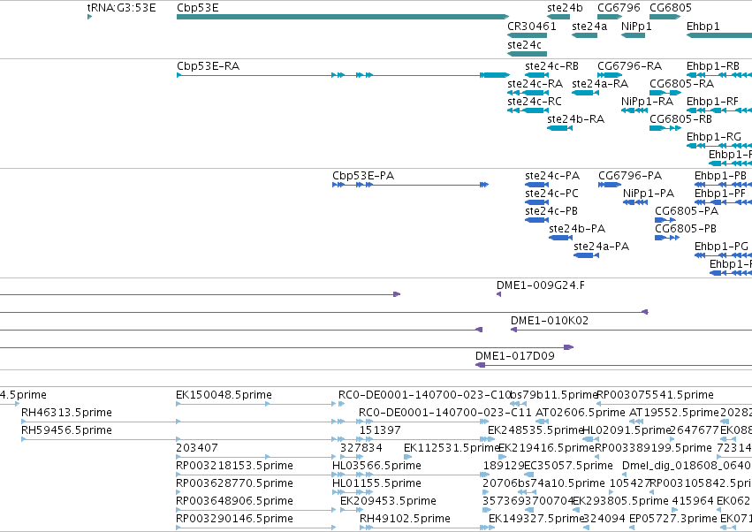This screenshot has height=532, width=752.
Task: Select EST EK112531.5prime
Action: [408, 457]
